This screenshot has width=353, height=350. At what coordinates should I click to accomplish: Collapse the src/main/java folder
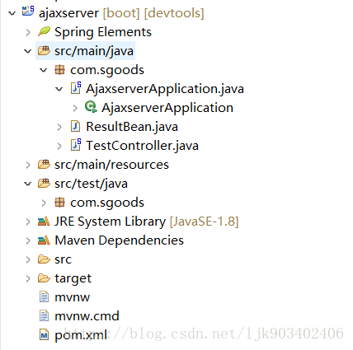click(28, 51)
